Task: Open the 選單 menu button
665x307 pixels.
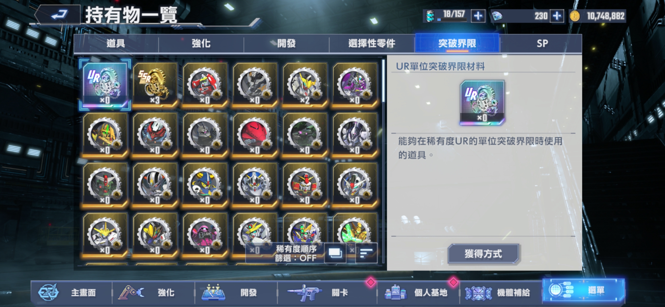Action: click(583, 291)
